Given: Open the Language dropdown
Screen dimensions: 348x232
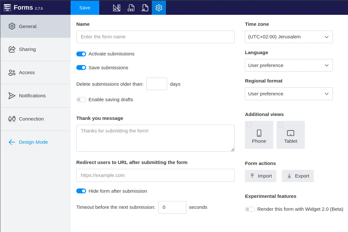Looking at the screenshot, I should click(x=289, y=65).
